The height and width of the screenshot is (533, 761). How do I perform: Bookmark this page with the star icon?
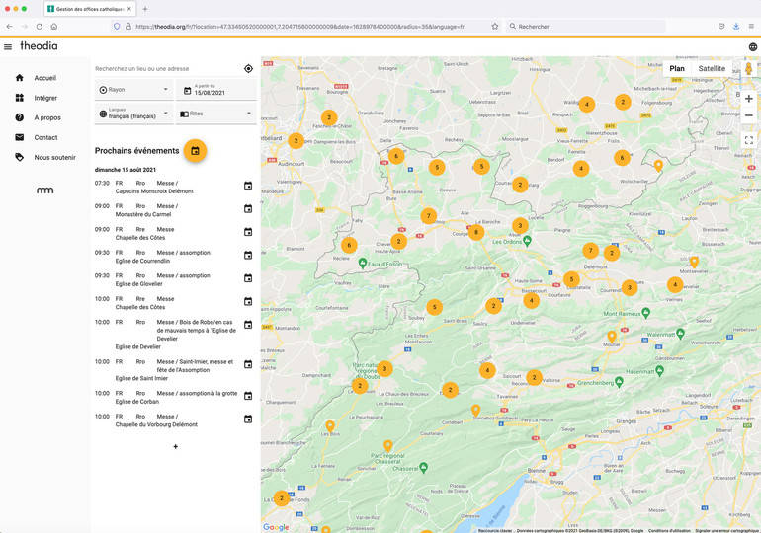[494, 27]
